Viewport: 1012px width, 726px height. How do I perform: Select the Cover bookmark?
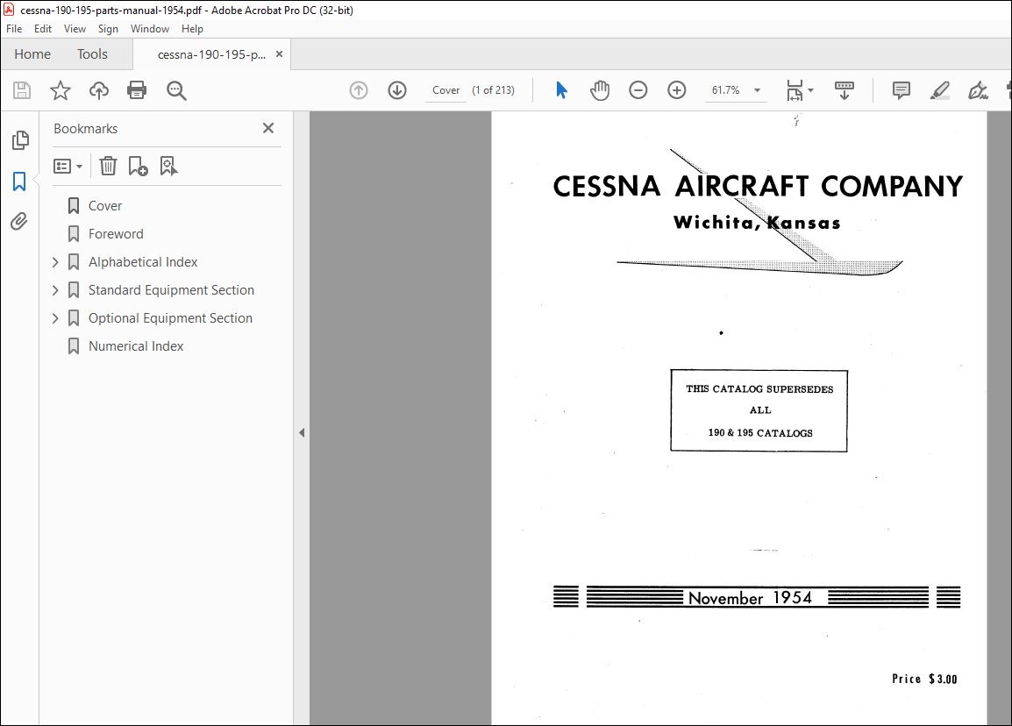pos(104,206)
